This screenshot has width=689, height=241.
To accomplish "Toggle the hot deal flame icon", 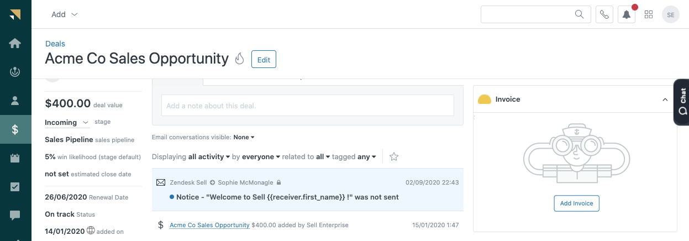I will coord(239,59).
